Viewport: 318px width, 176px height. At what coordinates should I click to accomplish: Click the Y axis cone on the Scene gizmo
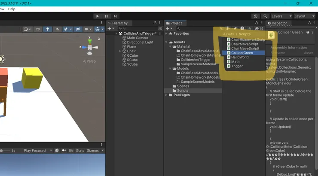point(90,42)
